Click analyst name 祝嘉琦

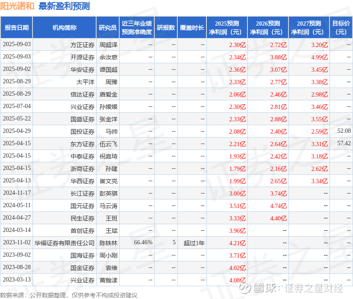coord(109,156)
